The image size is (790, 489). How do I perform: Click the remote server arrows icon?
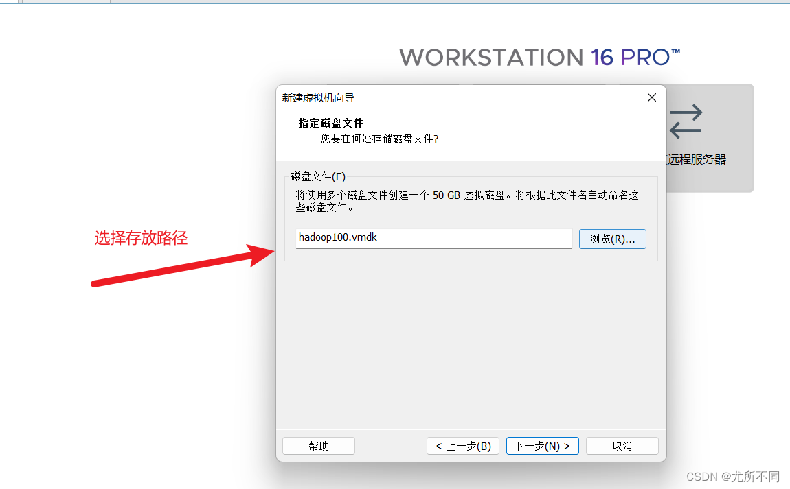[x=686, y=121]
